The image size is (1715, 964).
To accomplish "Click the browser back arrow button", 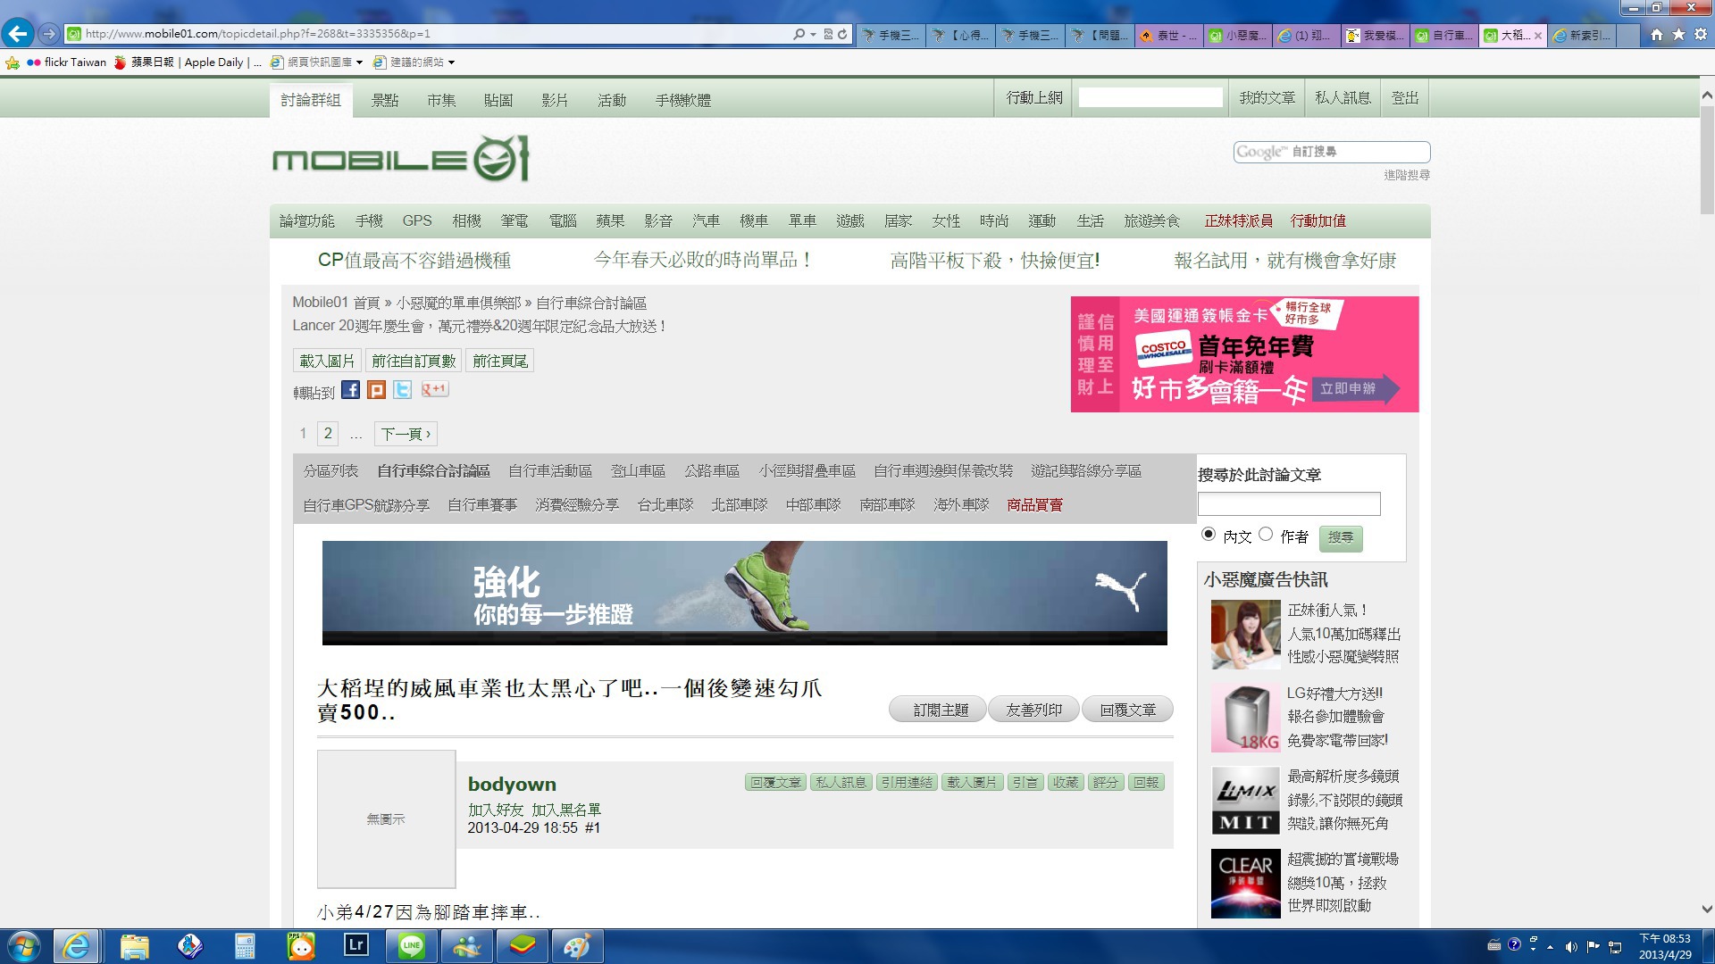I will (18, 34).
